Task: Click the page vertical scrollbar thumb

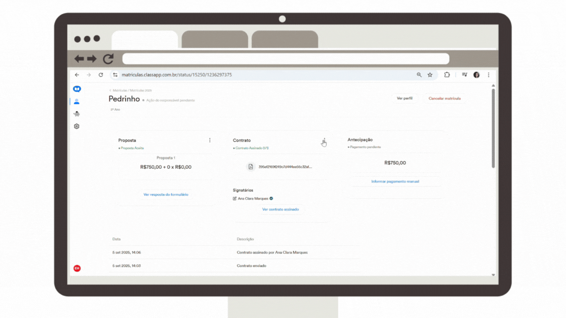Action: pos(493,129)
